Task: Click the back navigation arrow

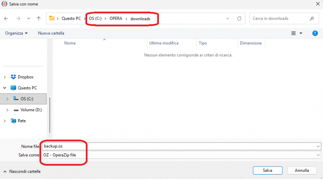Action: (6, 19)
